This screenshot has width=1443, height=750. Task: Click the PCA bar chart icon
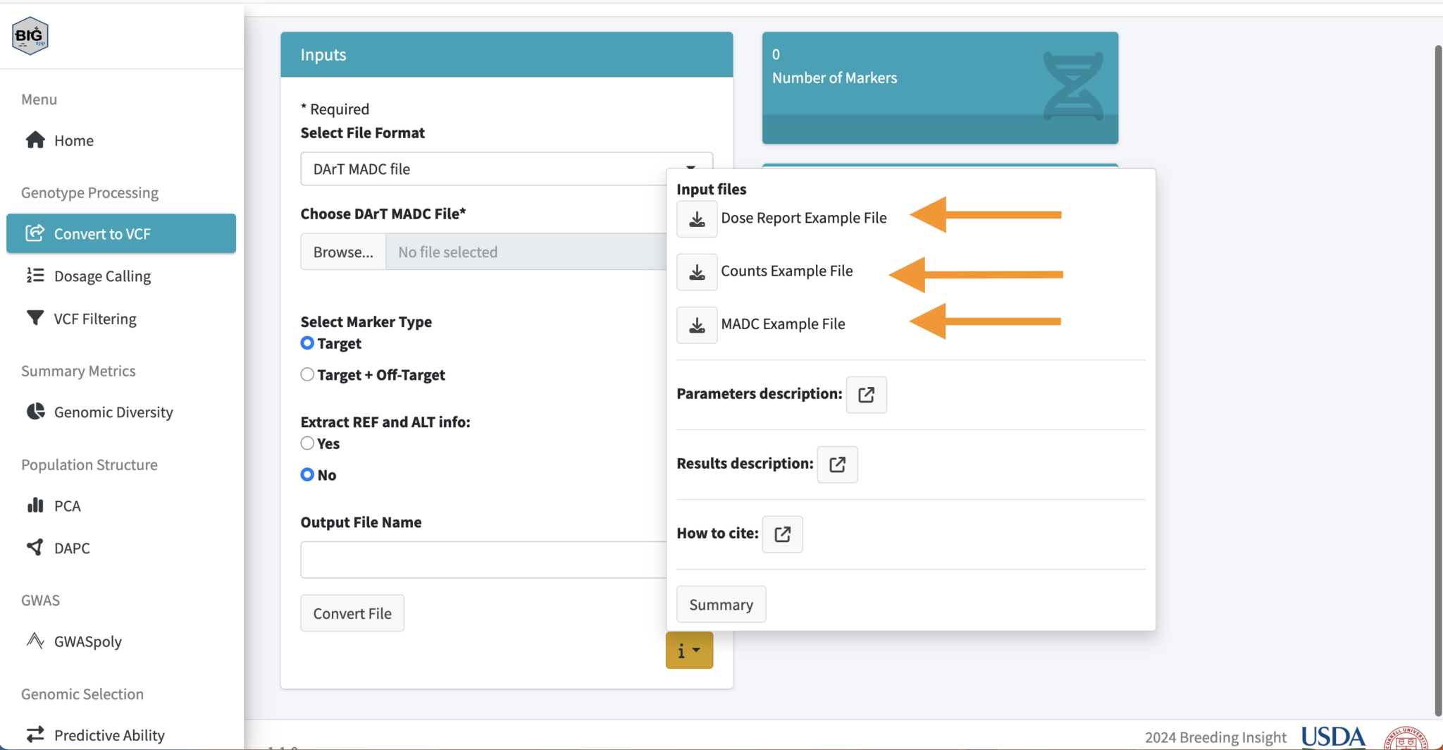click(35, 505)
